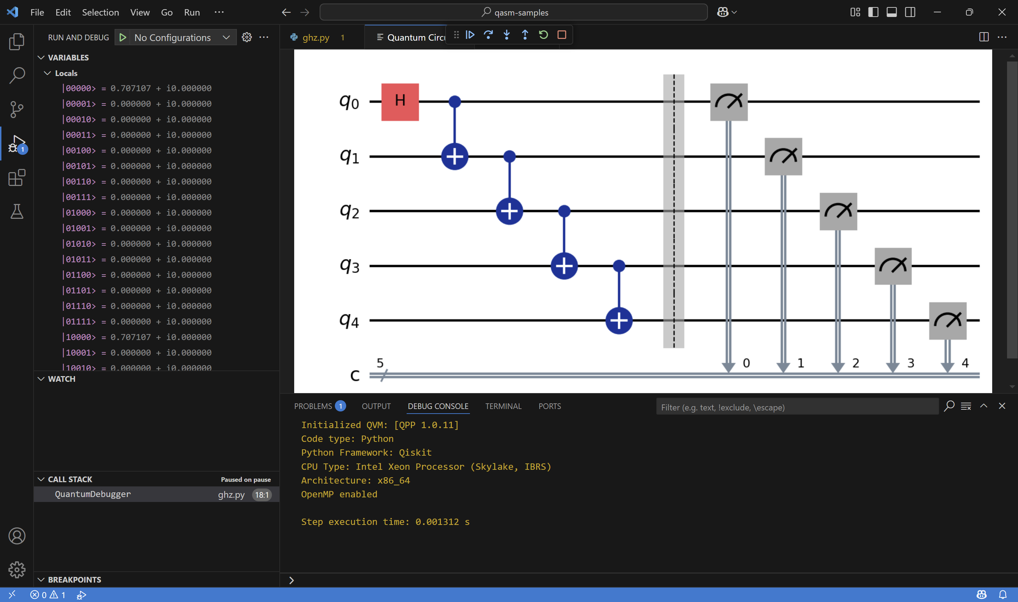Click the debug Continue button
The height and width of the screenshot is (602, 1018).
[470, 35]
